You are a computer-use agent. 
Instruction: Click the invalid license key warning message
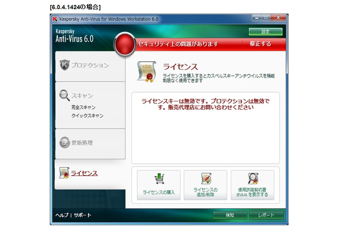205,104
